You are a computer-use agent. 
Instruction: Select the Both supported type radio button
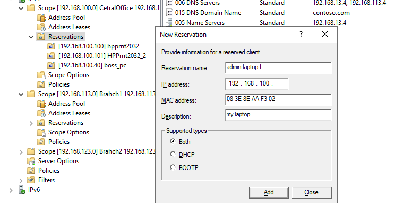[x=173, y=141]
